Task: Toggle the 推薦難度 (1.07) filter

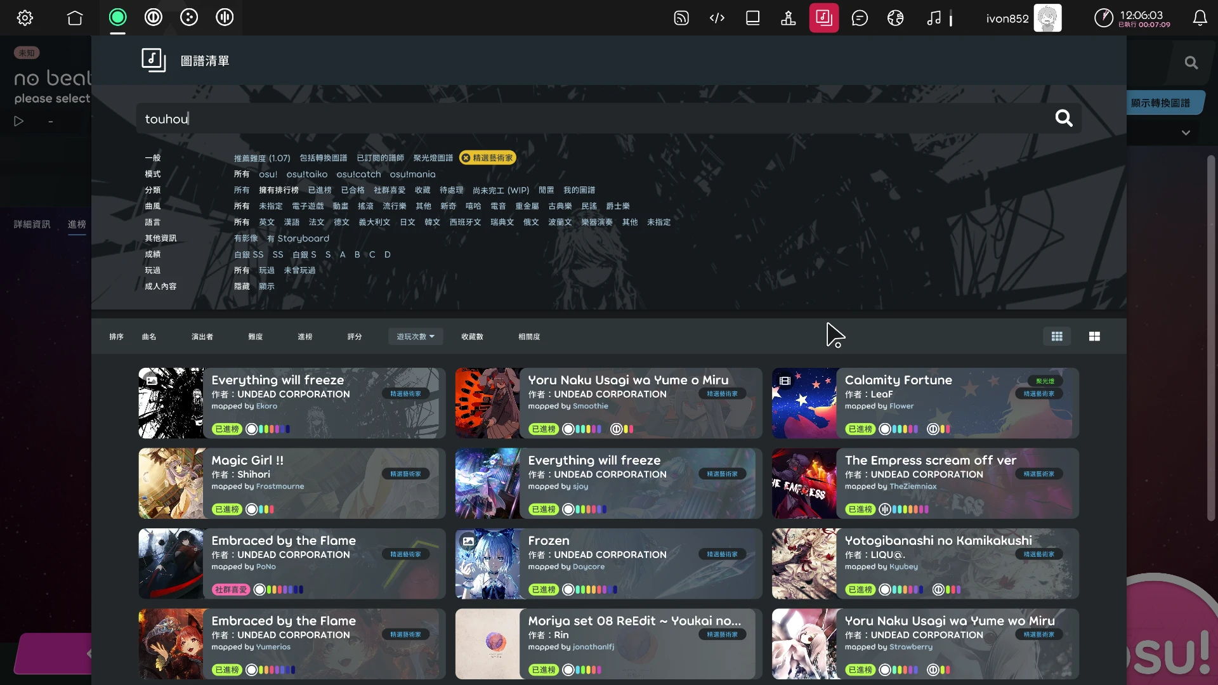Action: point(262,158)
